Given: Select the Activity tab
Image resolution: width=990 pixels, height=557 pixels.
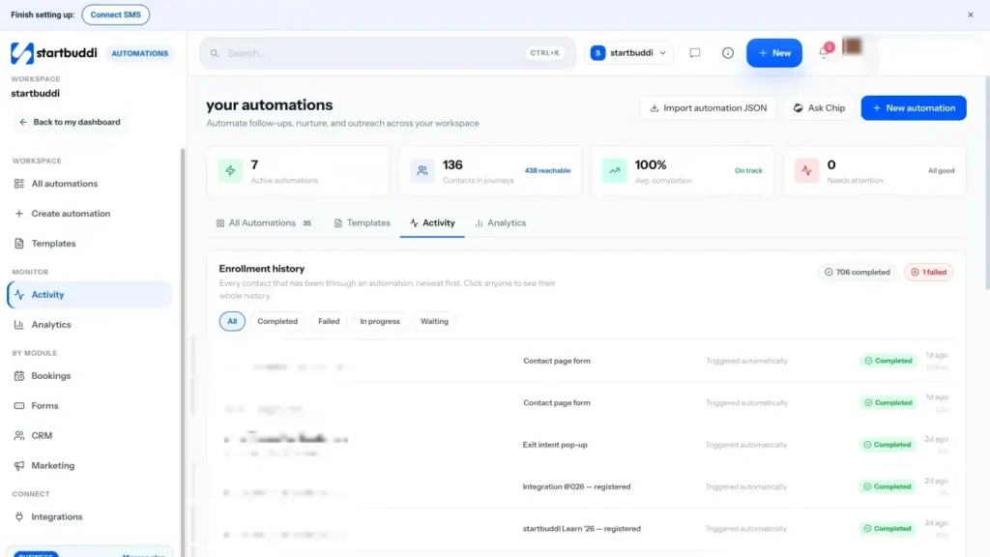Looking at the screenshot, I should pos(432,223).
